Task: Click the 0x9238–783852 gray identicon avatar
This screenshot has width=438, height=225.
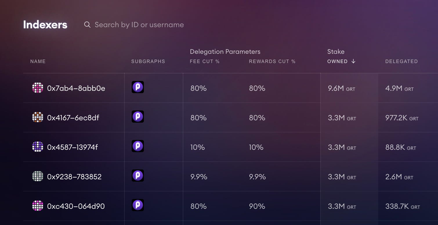Action: coord(38,176)
